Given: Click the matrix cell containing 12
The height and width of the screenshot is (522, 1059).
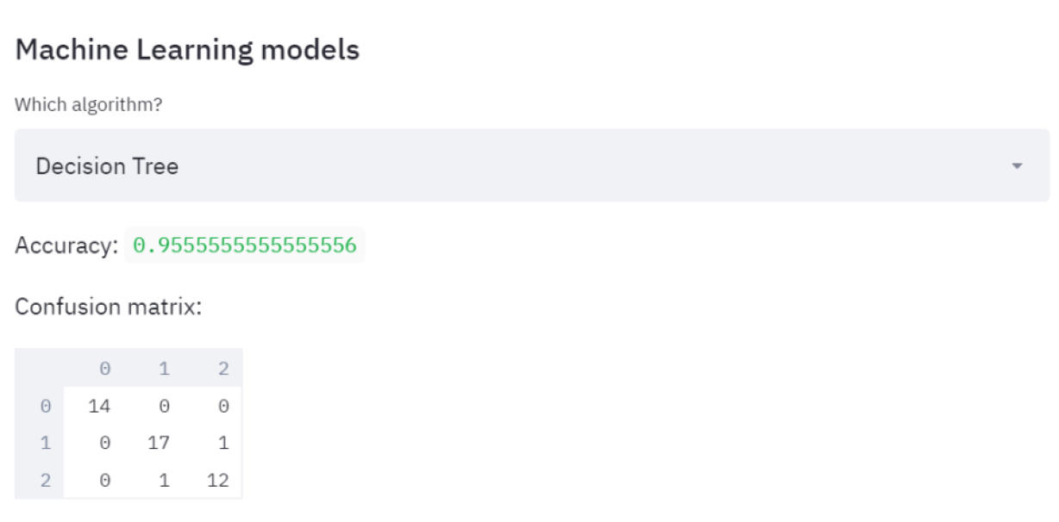Looking at the screenshot, I should (217, 480).
